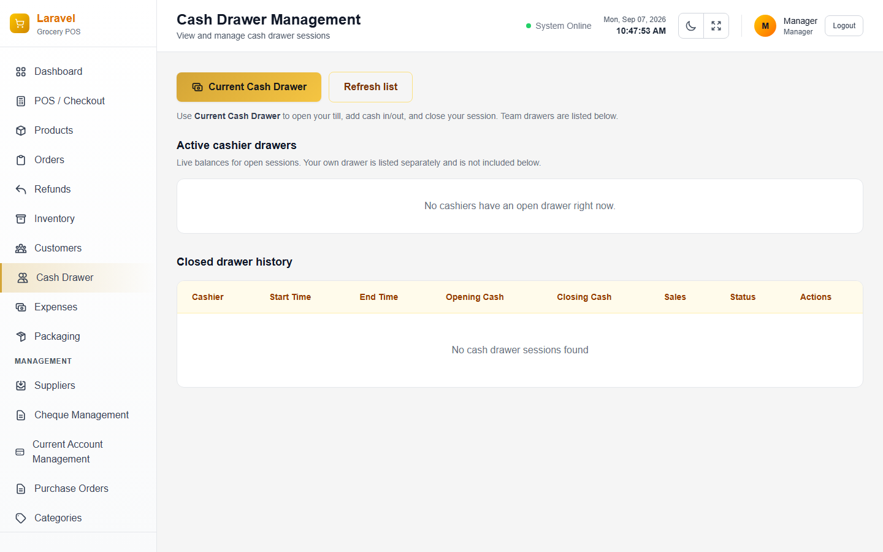Go to POS / Checkout

(78, 101)
